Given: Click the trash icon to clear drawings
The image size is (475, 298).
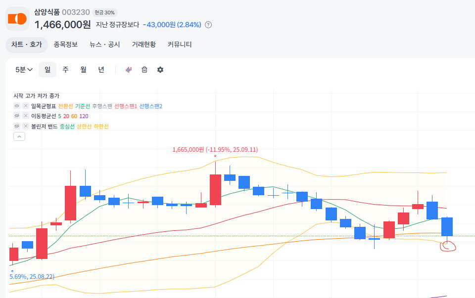Looking at the screenshot, I should click(144, 70).
